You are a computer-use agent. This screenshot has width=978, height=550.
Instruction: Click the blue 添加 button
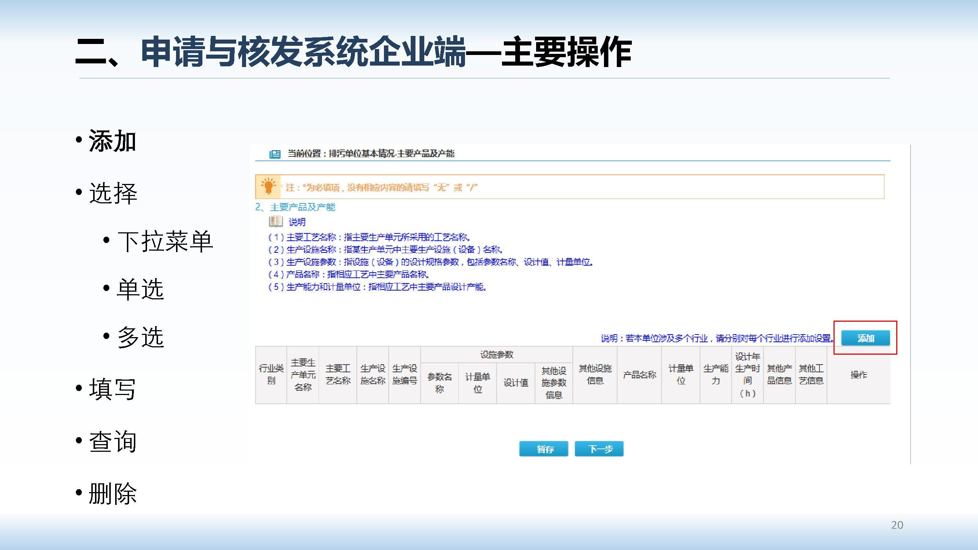[865, 338]
